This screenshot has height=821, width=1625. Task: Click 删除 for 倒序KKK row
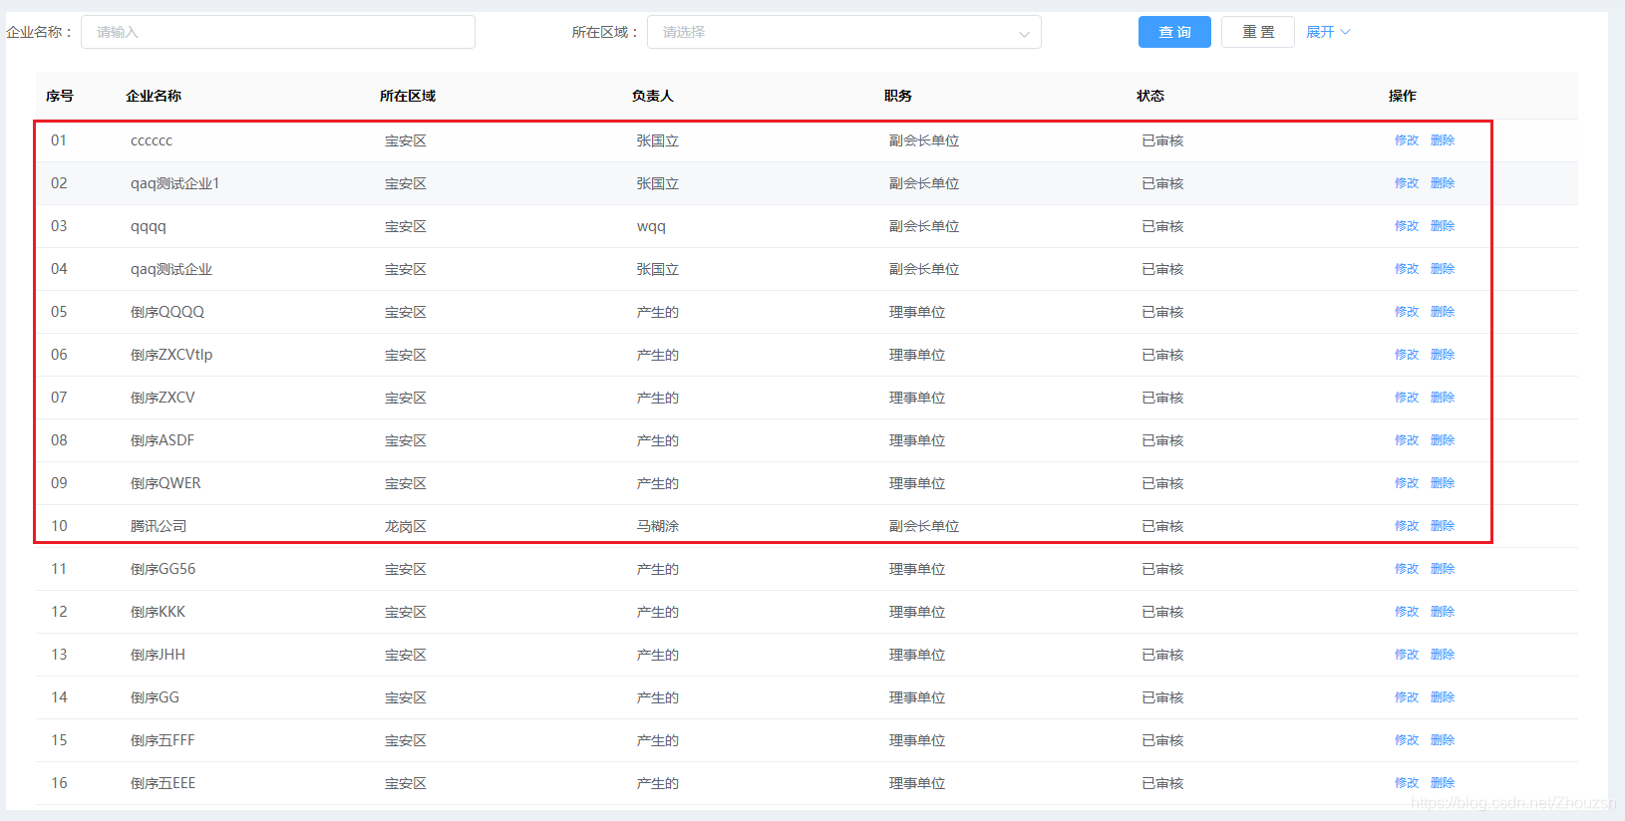coord(1443,612)
